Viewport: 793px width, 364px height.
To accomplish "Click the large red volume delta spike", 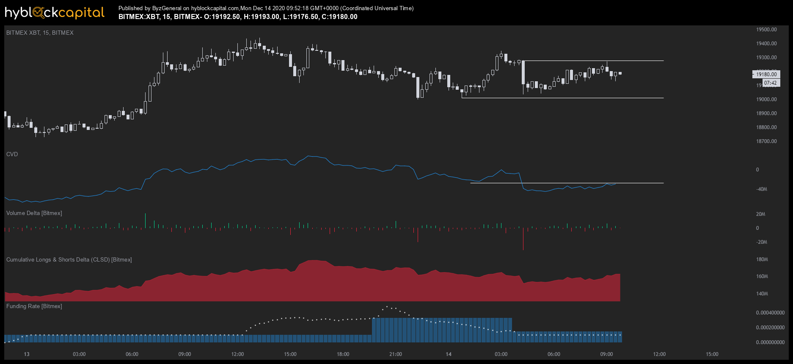I will 523,239.
